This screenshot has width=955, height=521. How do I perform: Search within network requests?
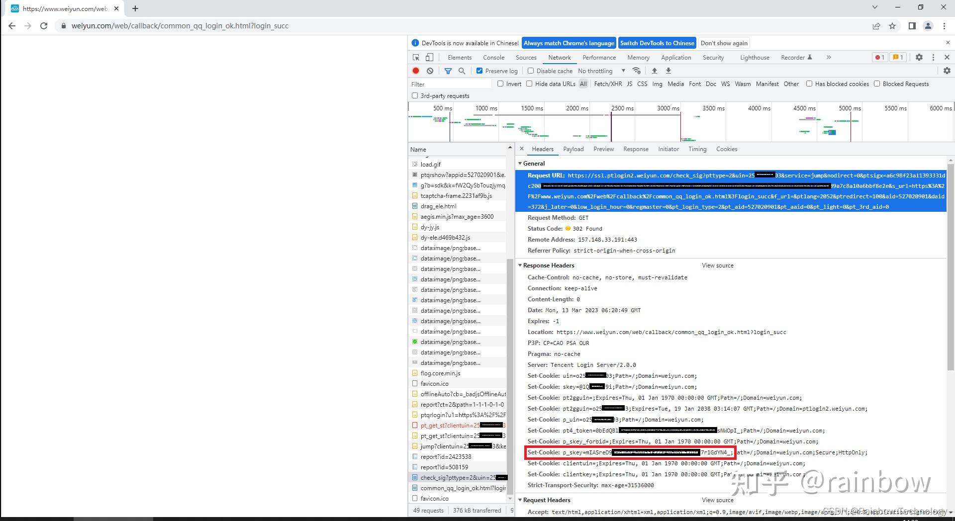(462, 71)
